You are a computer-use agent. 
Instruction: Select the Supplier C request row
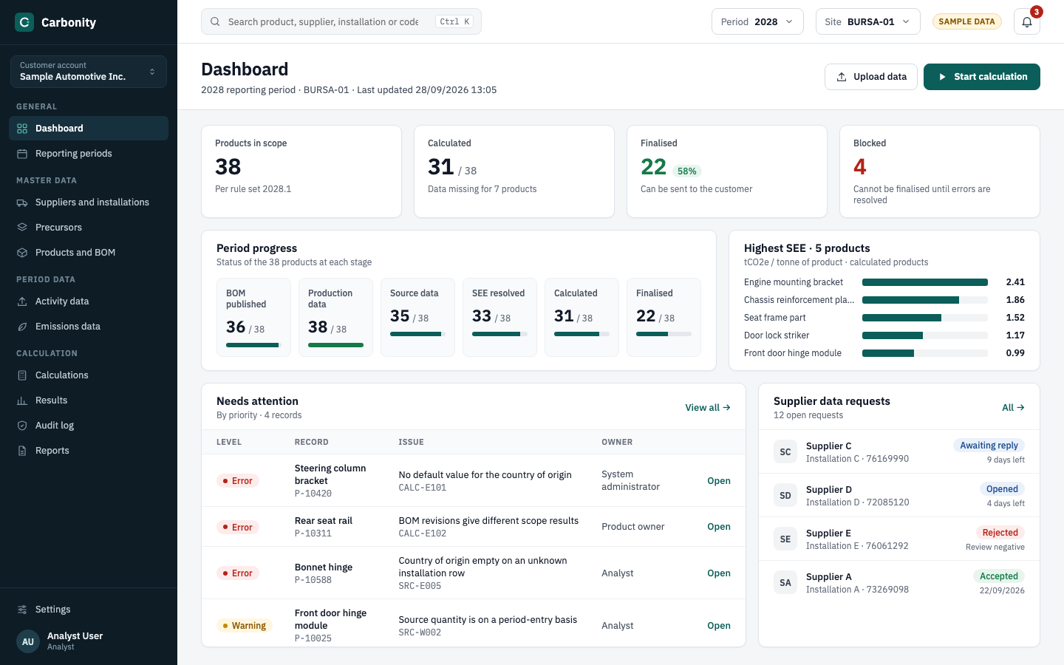pyautogui.click(x=899, y=452)
